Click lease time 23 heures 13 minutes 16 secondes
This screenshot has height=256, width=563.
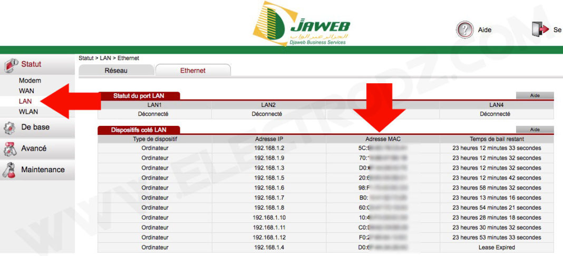pos(497,198)
